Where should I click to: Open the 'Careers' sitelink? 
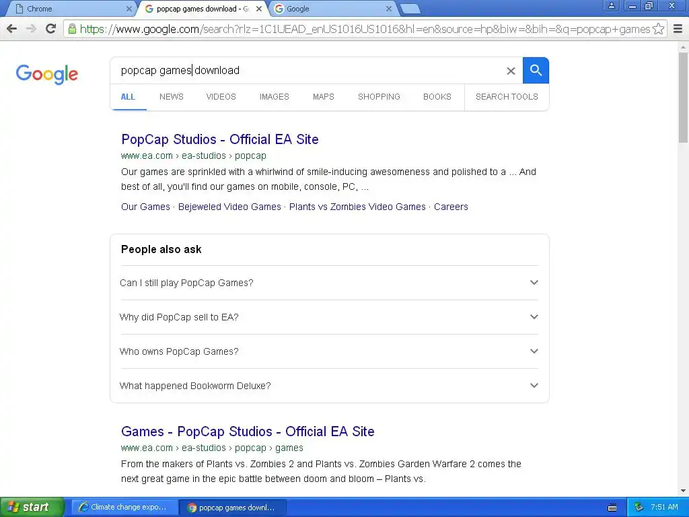451,207
